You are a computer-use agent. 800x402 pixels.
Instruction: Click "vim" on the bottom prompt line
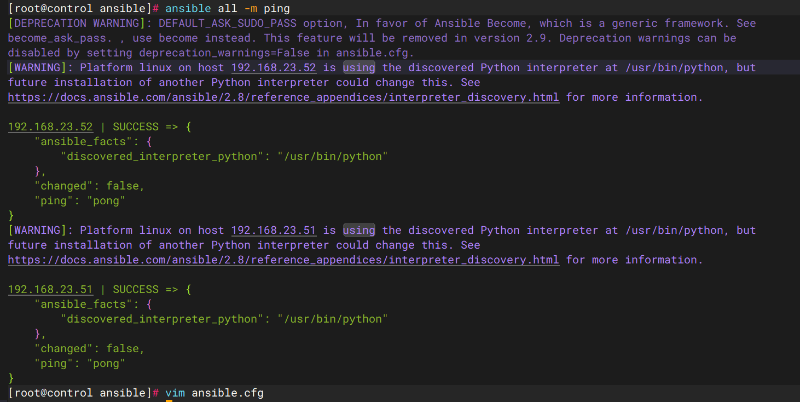175,393
